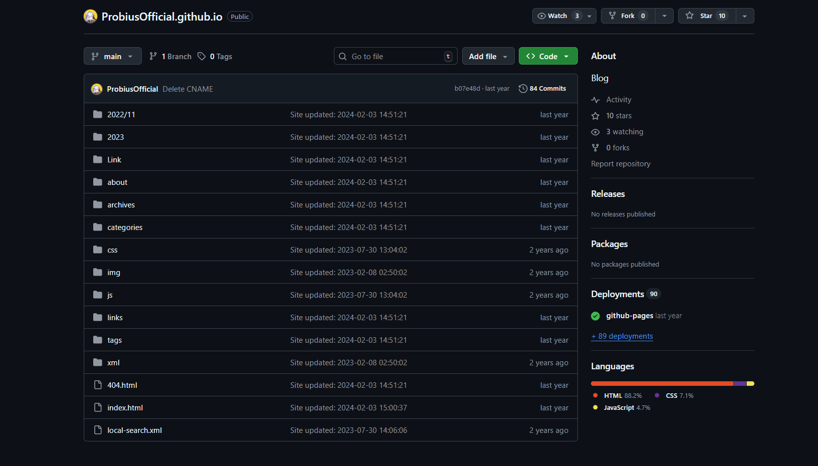Viewport: 818px width, 466px height.
Task: Click Report repository link
Action: pyautogui.click(x=621, y=164)
